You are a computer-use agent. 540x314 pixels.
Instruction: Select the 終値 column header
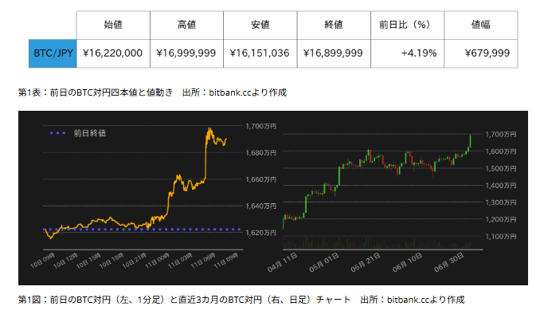pos(334,26)
